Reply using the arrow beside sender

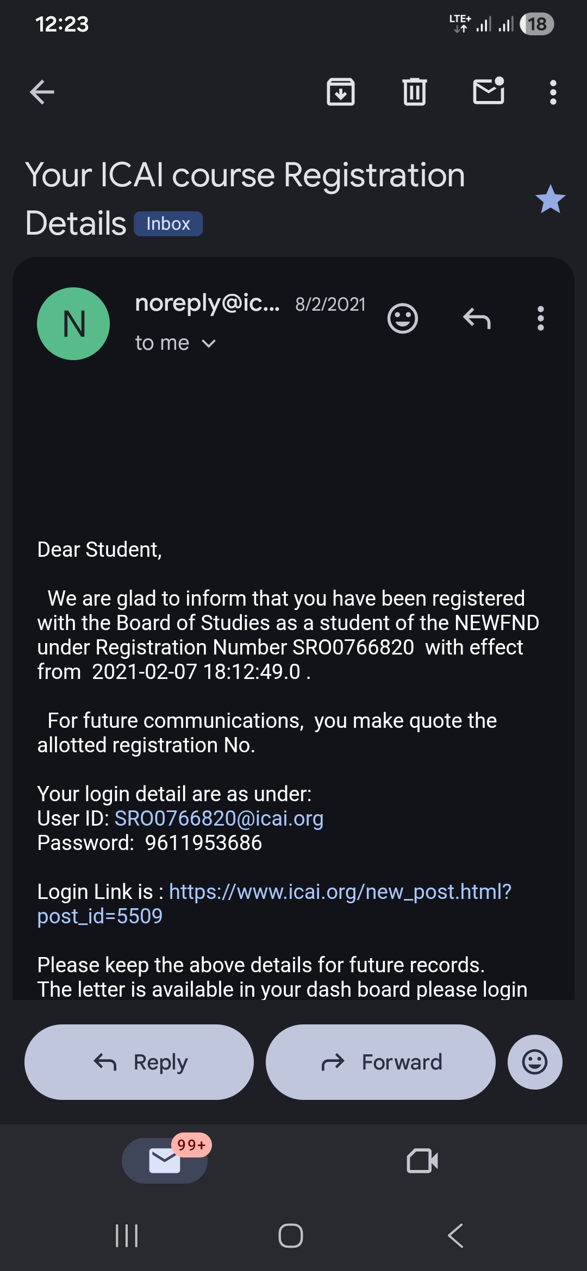[x=477, y=318]
